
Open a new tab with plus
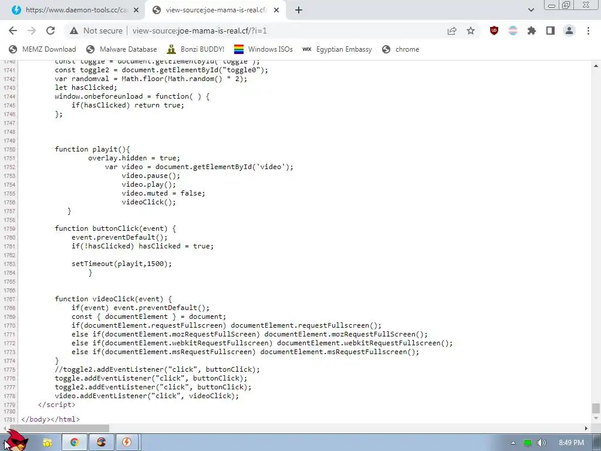click(299, 11)
